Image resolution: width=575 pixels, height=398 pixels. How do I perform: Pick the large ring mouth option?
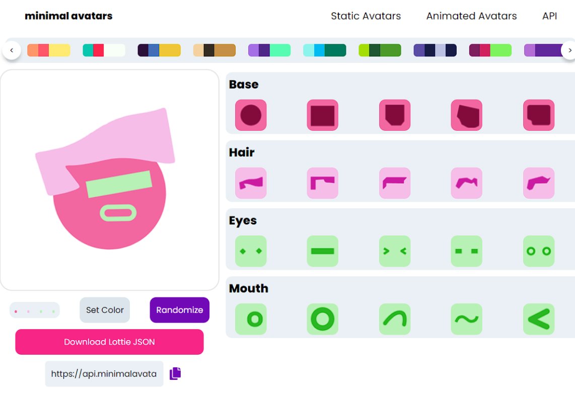pos(323,319)
